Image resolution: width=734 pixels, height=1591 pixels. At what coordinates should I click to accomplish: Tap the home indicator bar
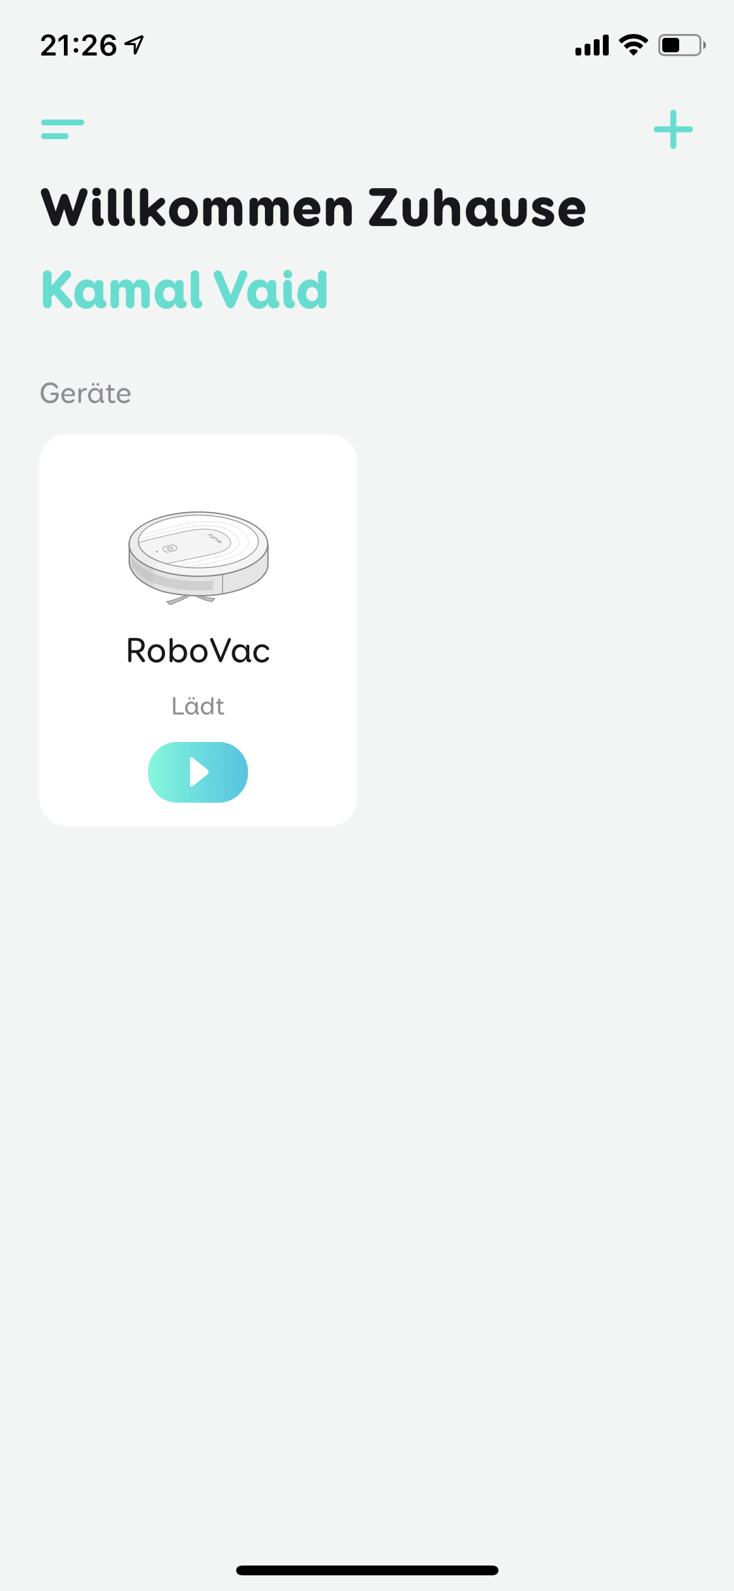367,1570
